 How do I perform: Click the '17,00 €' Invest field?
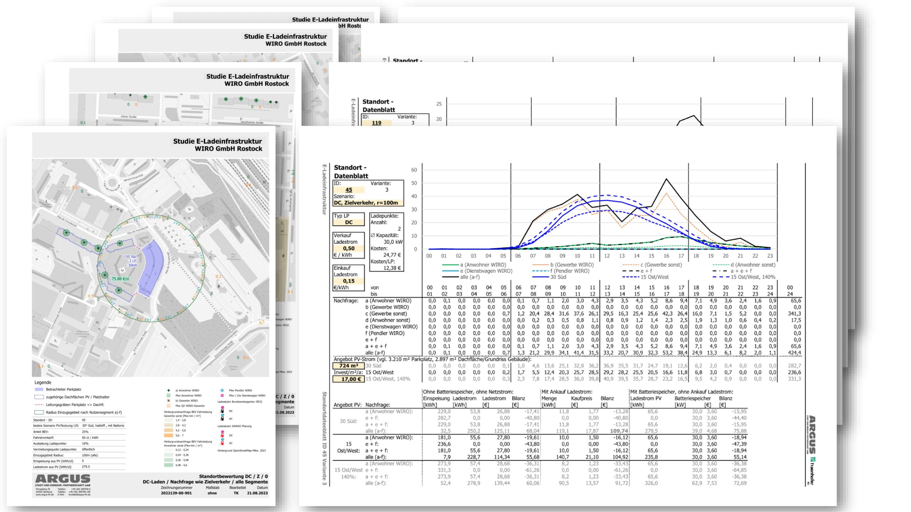point(349,379)
